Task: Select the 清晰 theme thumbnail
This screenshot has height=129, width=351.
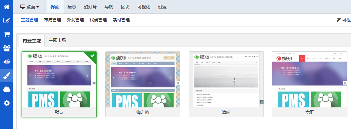Action: coord(226,79)
